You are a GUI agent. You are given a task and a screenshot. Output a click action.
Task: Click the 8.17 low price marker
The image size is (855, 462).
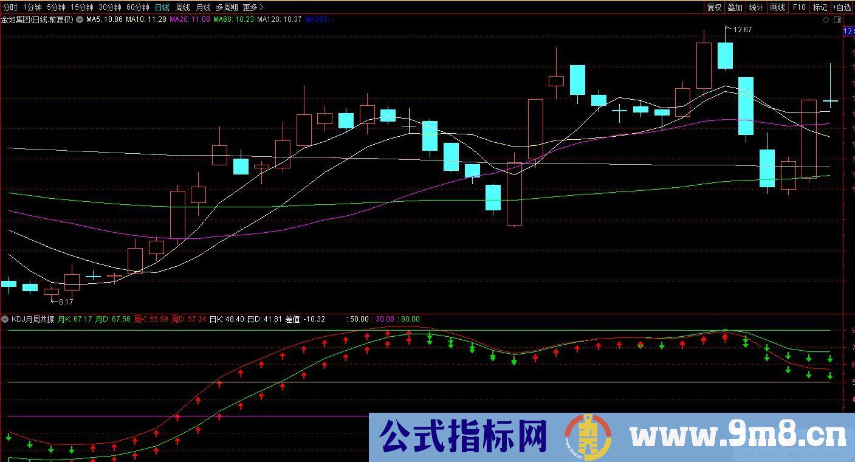tap(66, 302)
